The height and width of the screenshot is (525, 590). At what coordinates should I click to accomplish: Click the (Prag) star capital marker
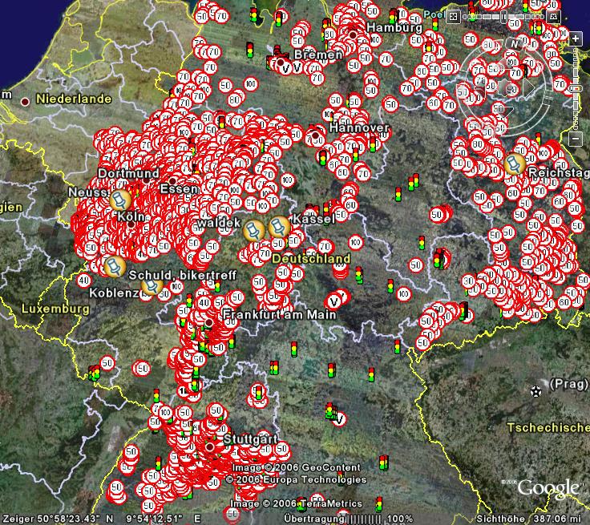click(x=535, y=391)
